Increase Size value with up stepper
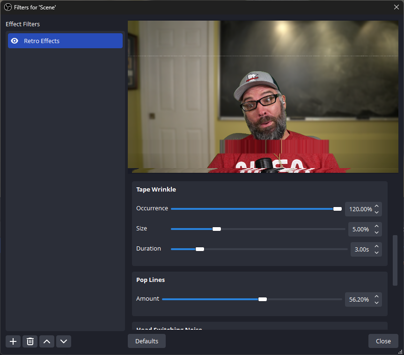This screenshot has height=355, width=404. 377,226
